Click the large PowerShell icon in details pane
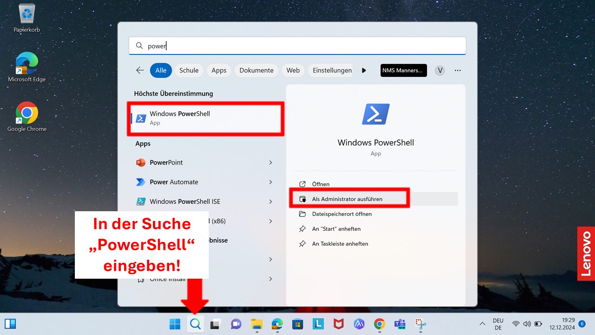Viewport: 595px width, 335px height. point(376,114)
